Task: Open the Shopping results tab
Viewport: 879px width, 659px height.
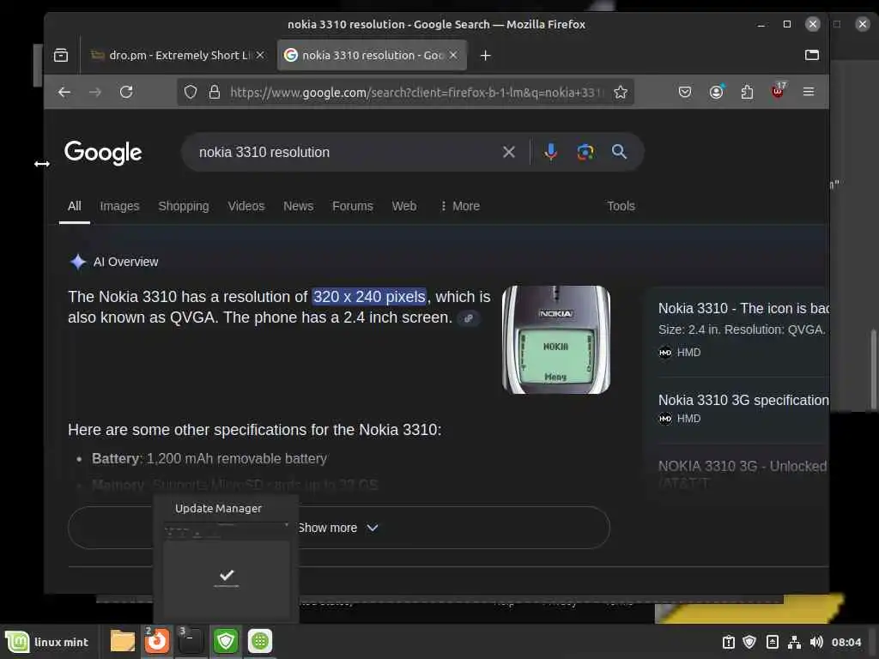Action: [184, 206]
